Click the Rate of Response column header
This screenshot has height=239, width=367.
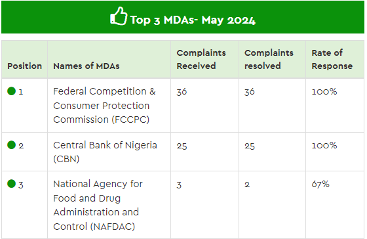coord(332,59)
